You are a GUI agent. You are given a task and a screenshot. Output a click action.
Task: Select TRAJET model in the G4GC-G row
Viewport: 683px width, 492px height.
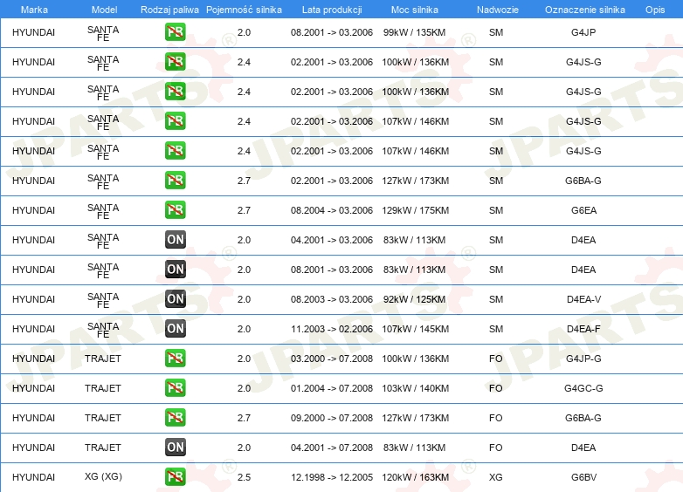point(103,388)
